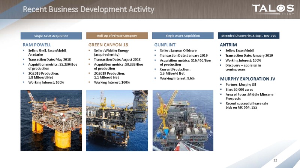Screen dimensions: 300x168
Task: Select the Single Asset Acquisition header above Ram Powell
Action: coord(51,36)
